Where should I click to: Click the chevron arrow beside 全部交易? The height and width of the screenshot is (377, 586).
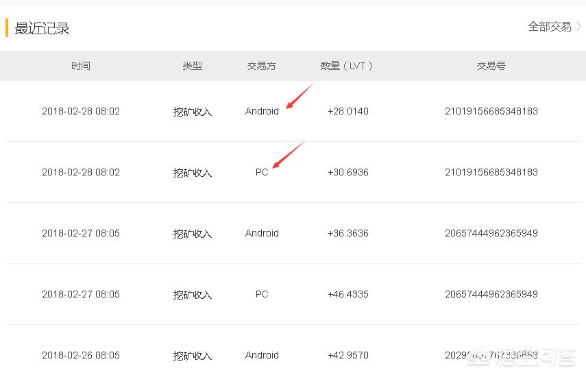pos(579,27)
